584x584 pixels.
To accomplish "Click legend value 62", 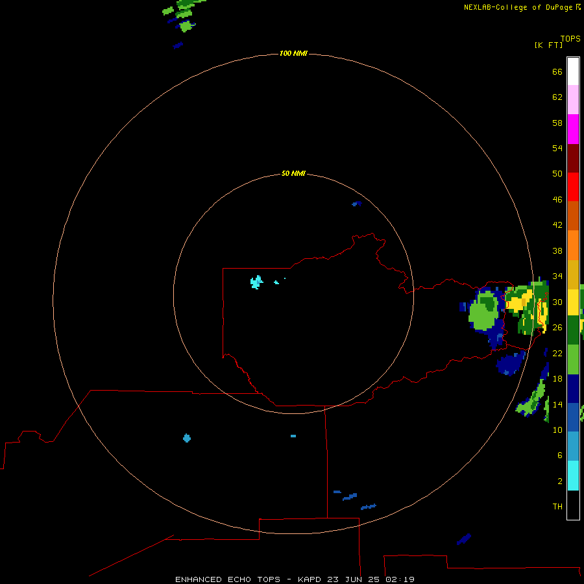I will (557, 97).
